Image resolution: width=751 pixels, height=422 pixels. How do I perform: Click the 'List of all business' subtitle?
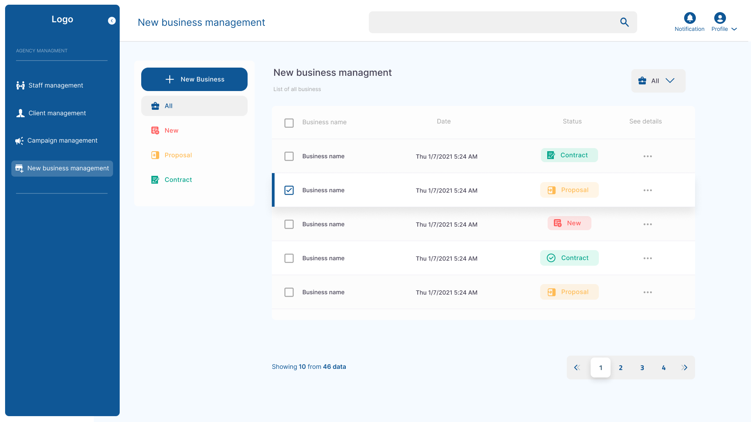(297, 89)
